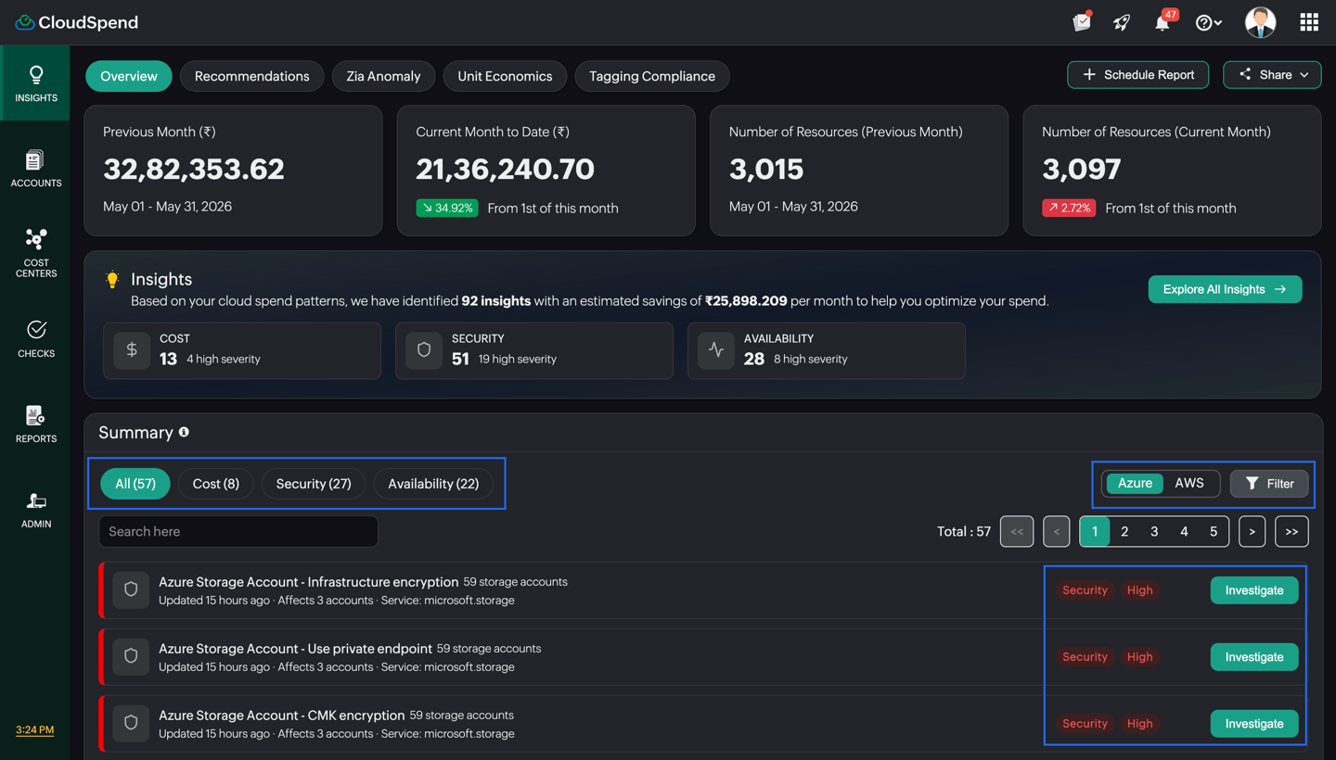Screen dimensions: 1336x760
Task: Select page 1 in pagination
Action: click(x=1095, y=531)
